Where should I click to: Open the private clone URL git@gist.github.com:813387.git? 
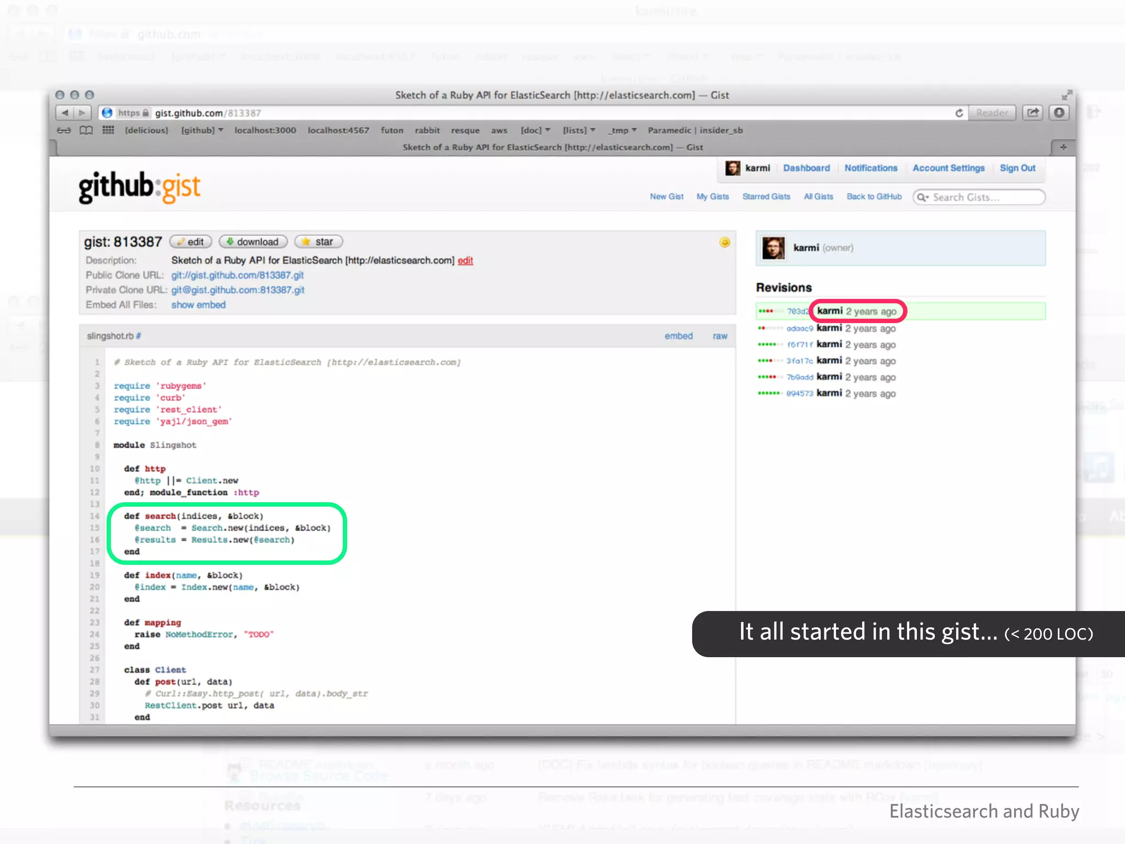click(x=238, y=290)
